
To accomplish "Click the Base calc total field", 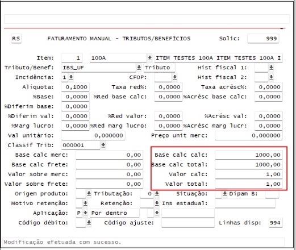I will click(x=249, y=164).
